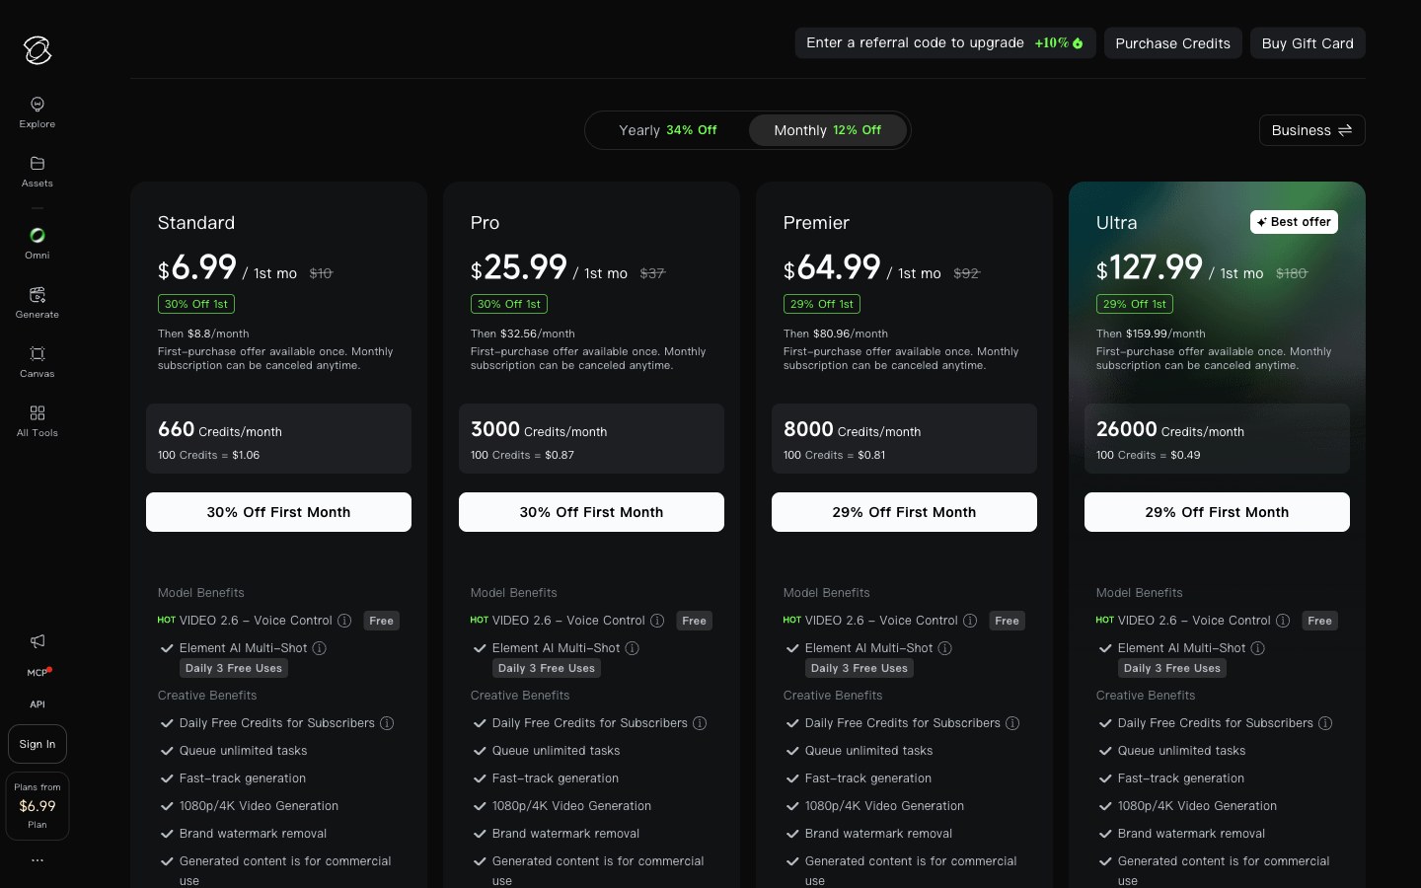Click info icon next to Pro Element AI Multi-Shot
Screen dimensions: 1421x888
[633, 648]
